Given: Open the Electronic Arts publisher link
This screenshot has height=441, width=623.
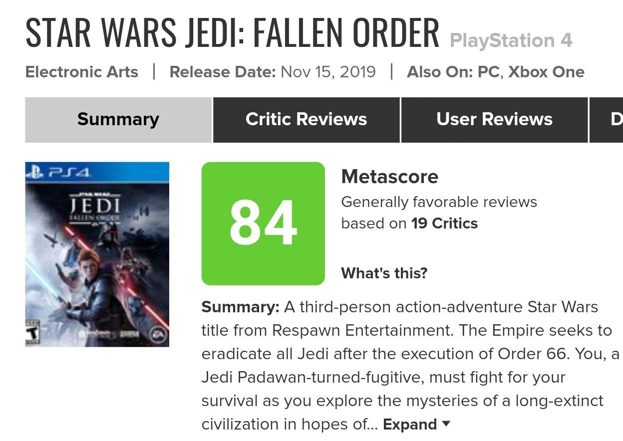Looking at the screenshot, I should pos(81,72).
